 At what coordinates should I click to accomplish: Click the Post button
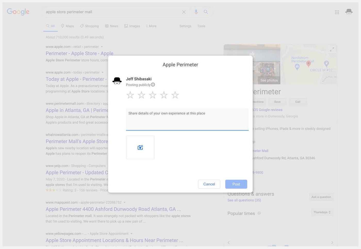pos(236,184)
